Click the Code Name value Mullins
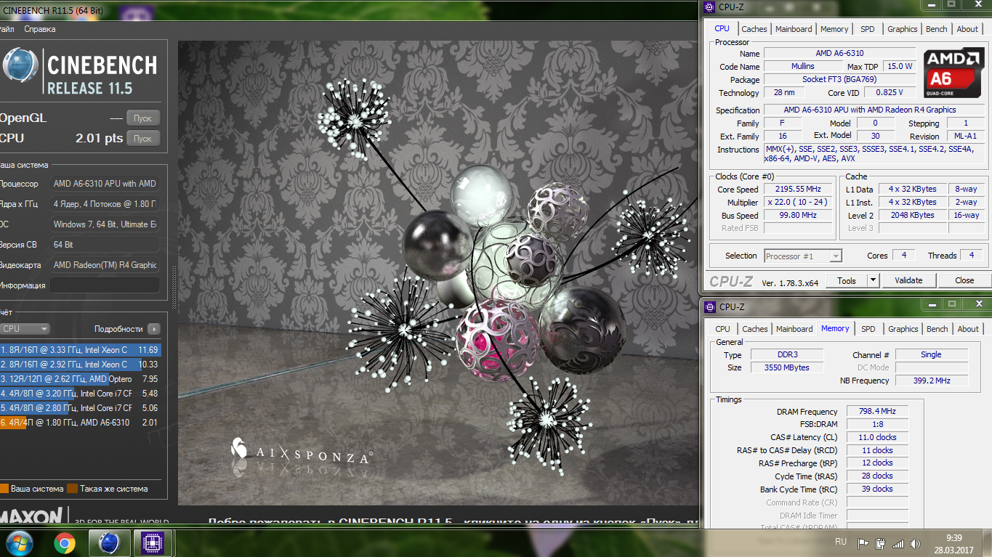The image size is (992, 557). pos(802,66)
